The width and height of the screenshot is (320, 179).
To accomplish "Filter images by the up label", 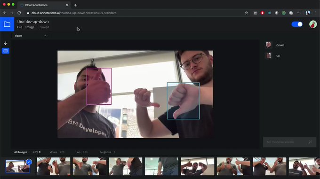I will tap(82, 152).
